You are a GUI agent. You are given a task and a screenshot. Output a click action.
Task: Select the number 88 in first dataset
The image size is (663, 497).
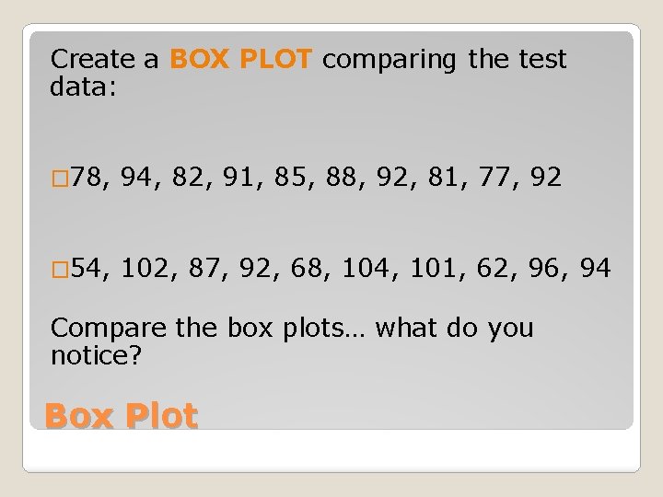341,177
